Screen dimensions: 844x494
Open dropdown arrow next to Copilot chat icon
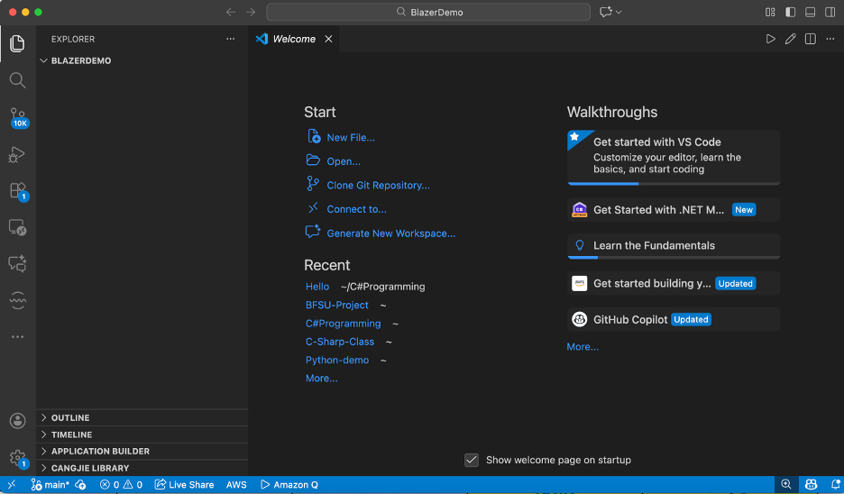(619, 12)
